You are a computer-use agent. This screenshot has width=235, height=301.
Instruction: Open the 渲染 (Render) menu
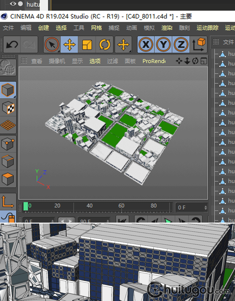point(167,28)
